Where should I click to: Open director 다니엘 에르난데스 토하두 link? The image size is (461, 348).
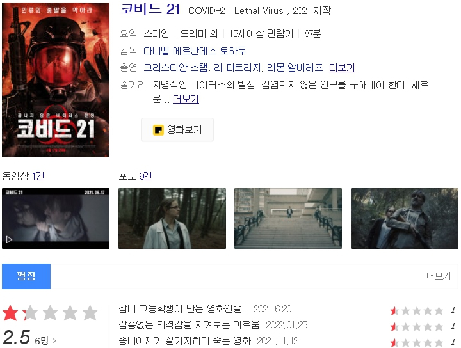point(195,51)
